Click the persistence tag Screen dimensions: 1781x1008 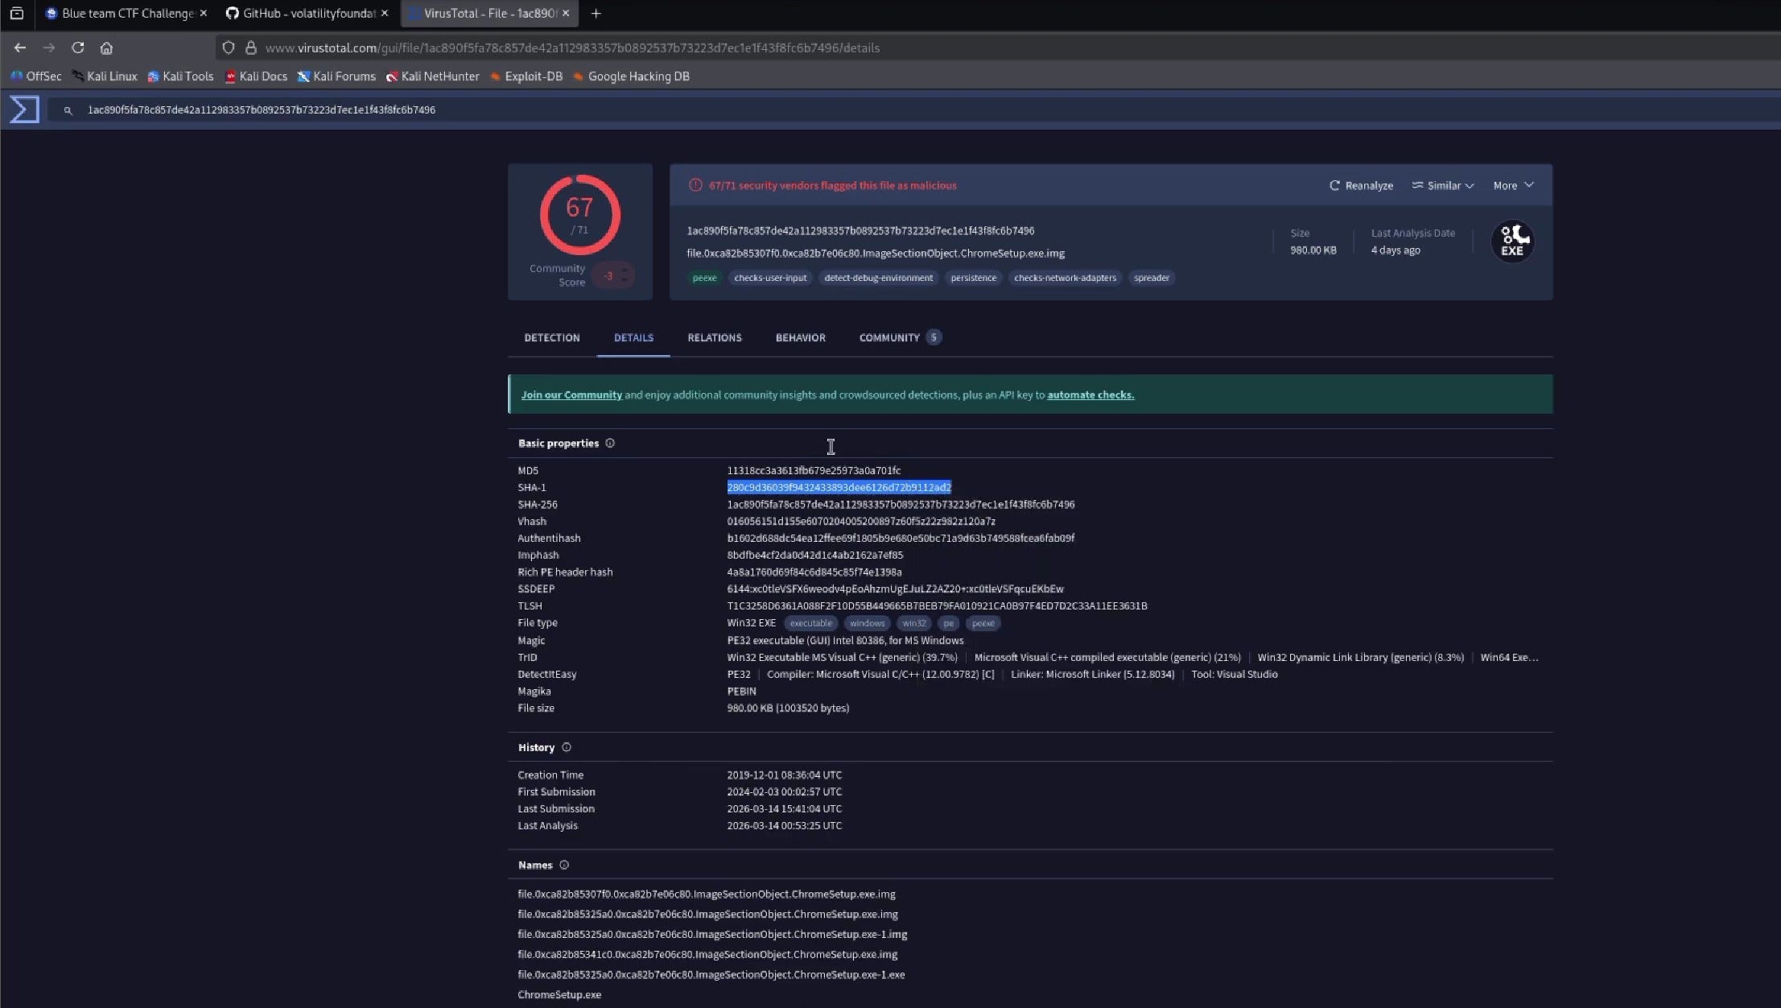coord(973,278)
